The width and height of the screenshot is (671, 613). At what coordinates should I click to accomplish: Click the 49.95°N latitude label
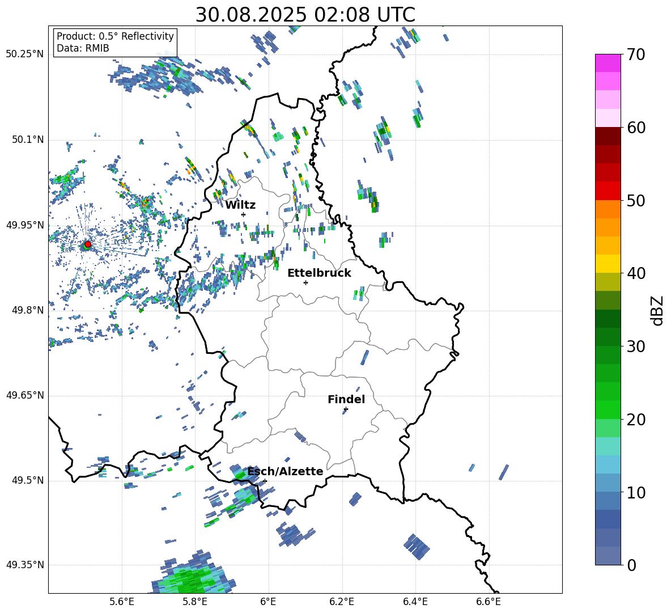25,225
